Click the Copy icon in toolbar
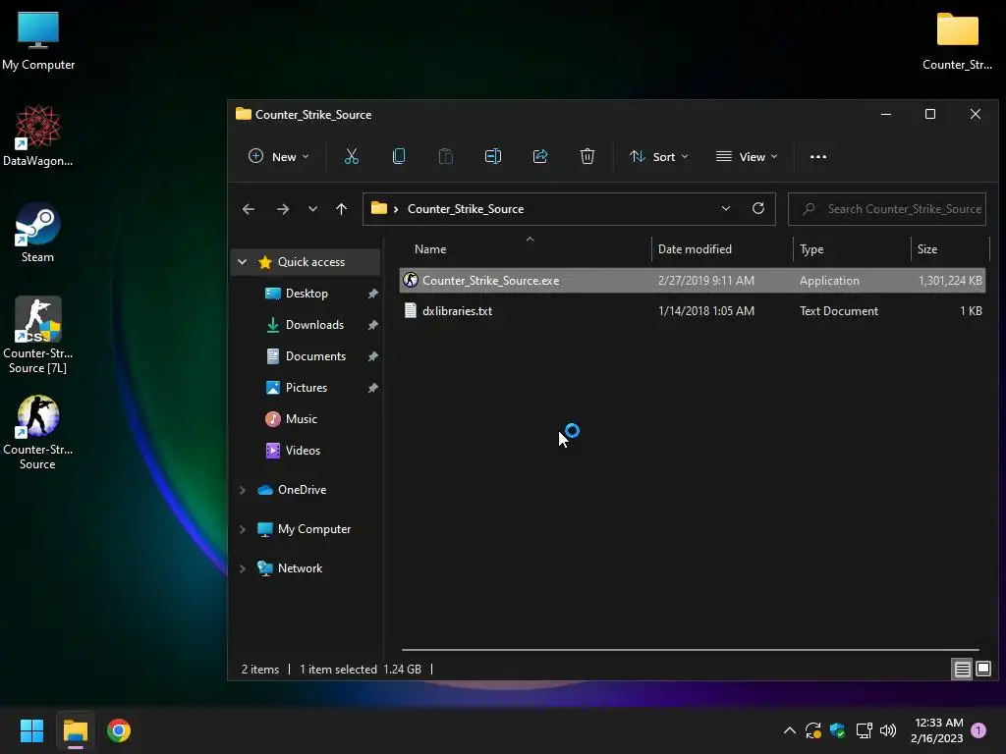The height and width of the screenshot is (754, 1006). pyautogui.click(x=399, y=156)
